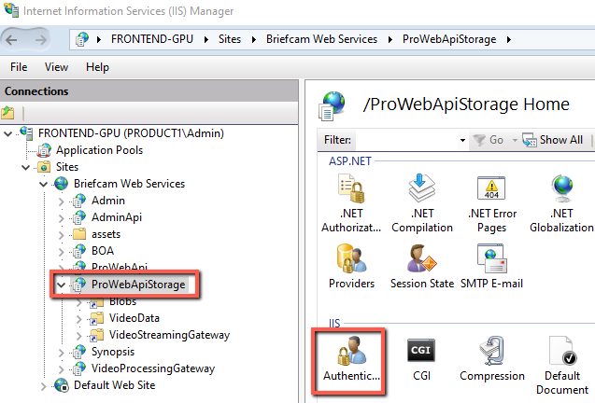Open the File menu
The width and height of the screenshot is (595, 403).
(x=19, y=67)
